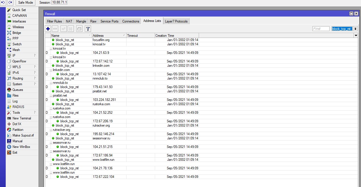Expand the IPv6 submenu
Viewport: 361px width, 187px height.
(x=22, y=73)
